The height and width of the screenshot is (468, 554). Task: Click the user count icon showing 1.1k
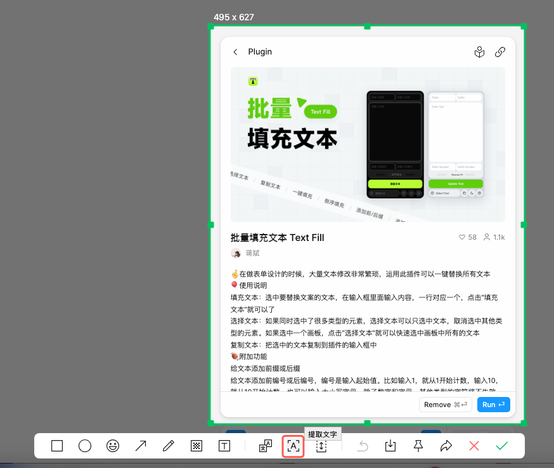487,237
